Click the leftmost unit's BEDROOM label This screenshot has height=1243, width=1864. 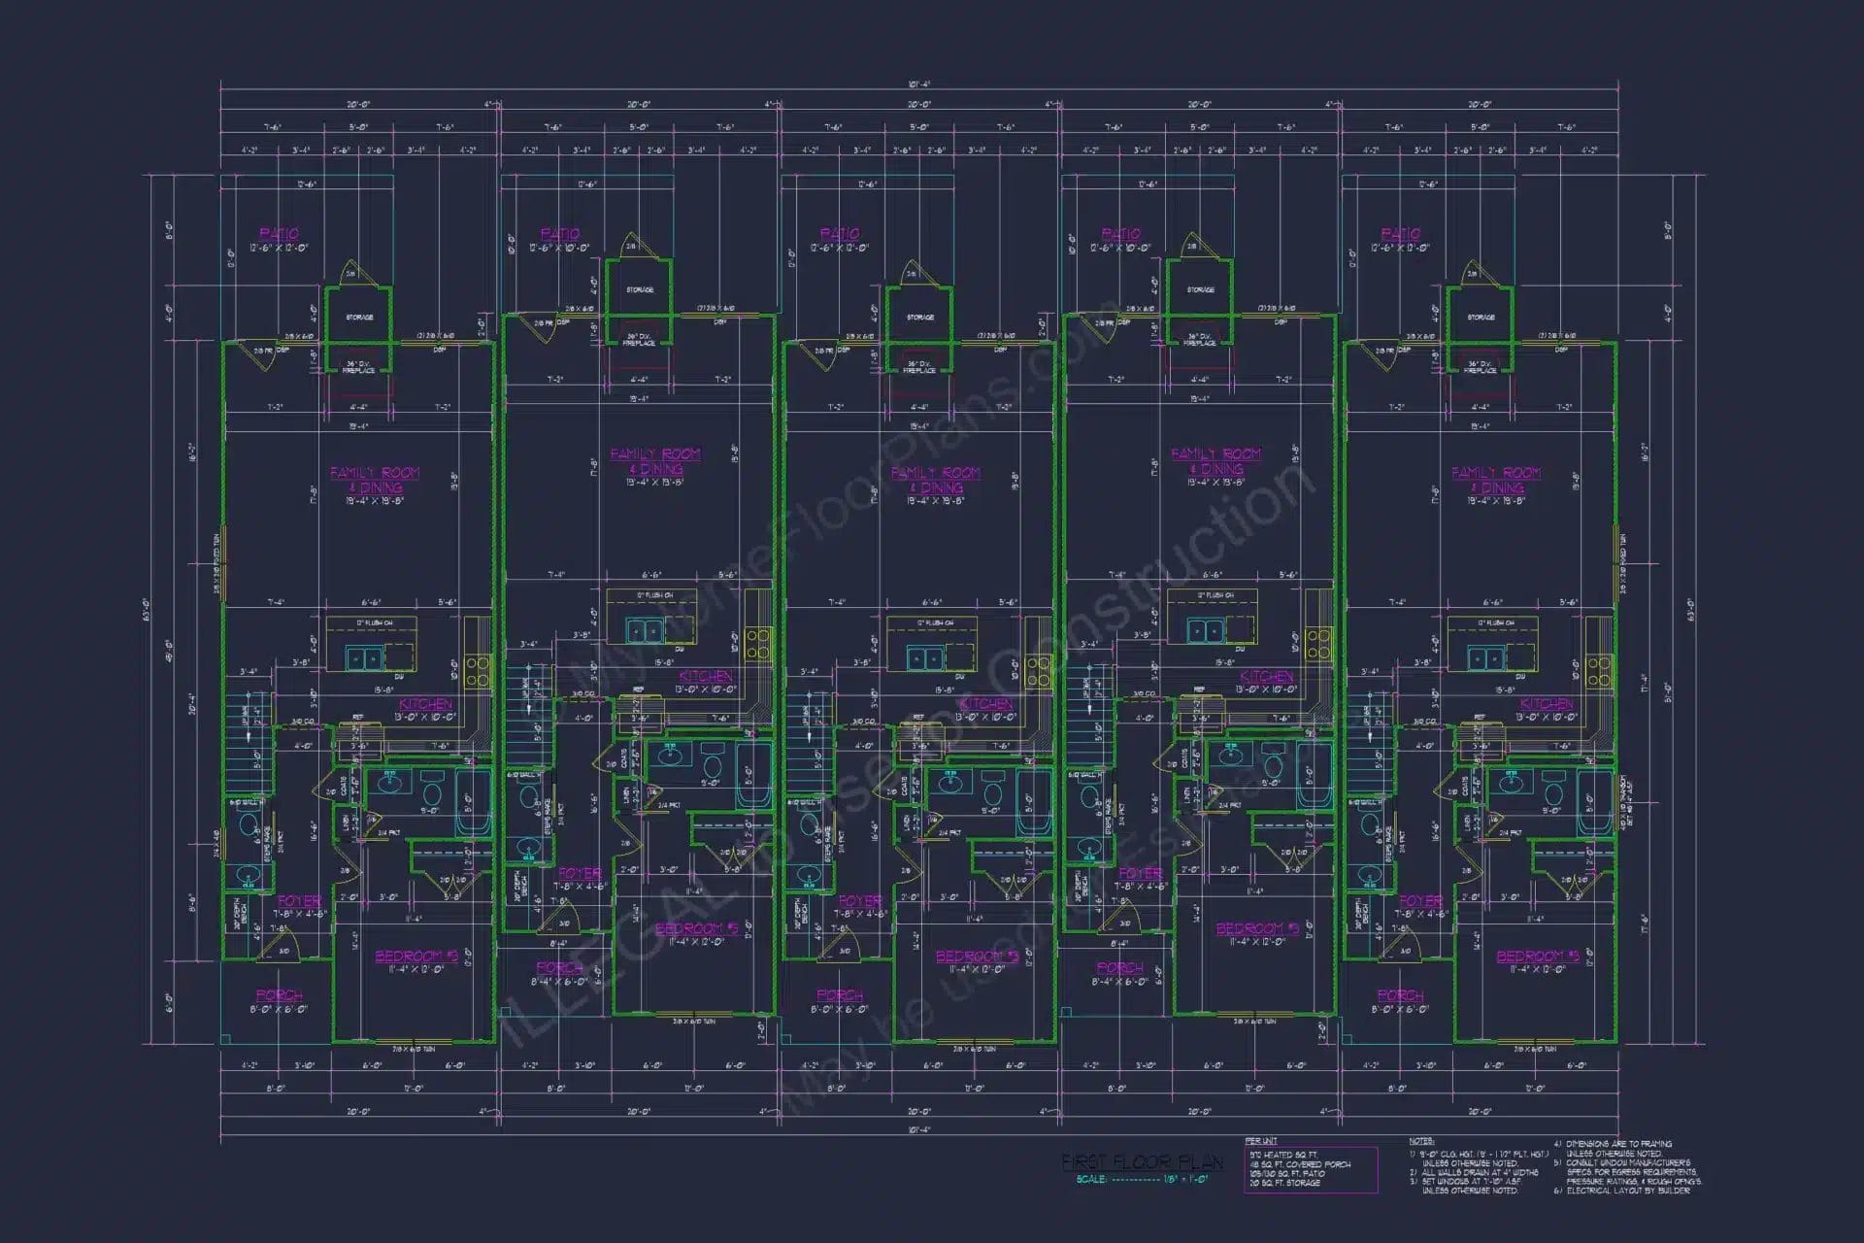coord(416,957)
